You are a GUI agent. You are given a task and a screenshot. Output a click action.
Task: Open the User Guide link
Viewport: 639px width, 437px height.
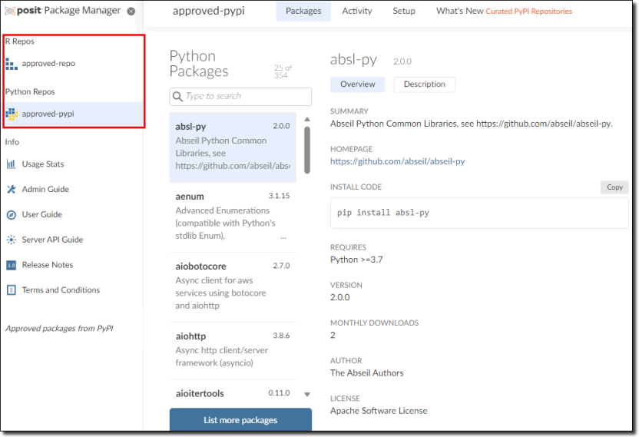pos(42,215)
